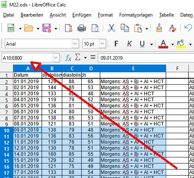Open the Paste options dropdown arrow

(147, 29)
